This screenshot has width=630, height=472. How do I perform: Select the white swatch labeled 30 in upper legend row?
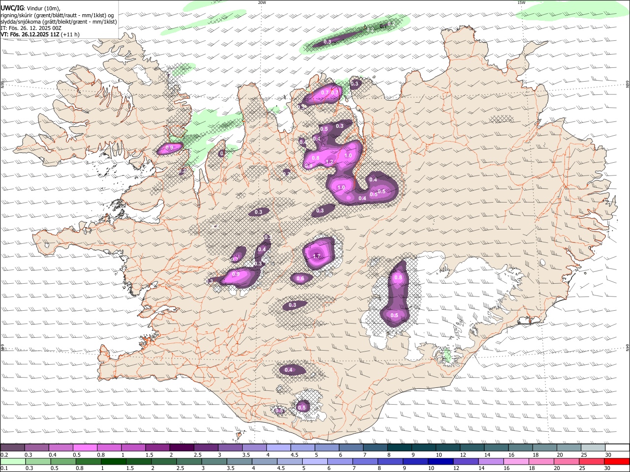point(617,448)
